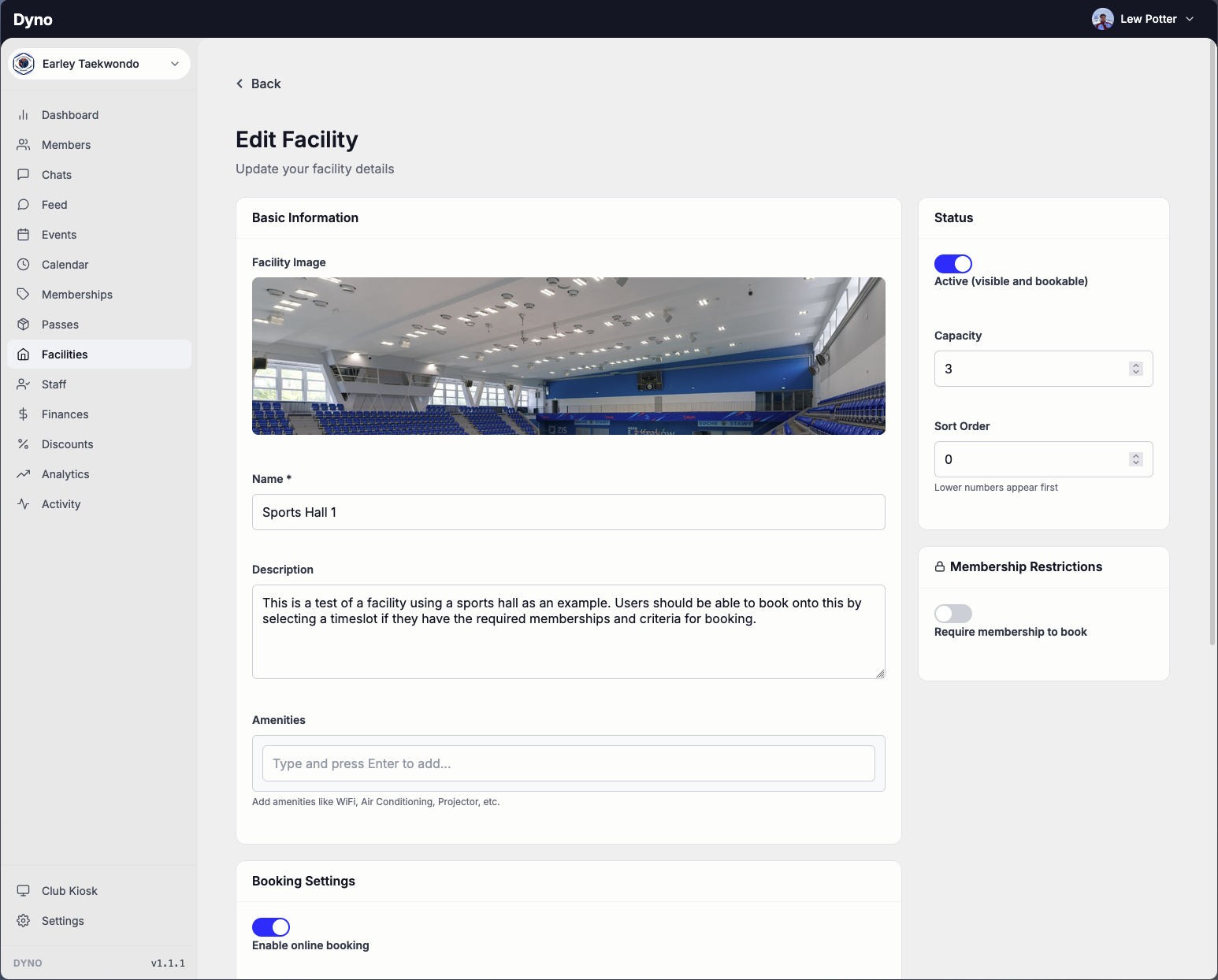Click the Memberships tag icon

click(24, 295)
